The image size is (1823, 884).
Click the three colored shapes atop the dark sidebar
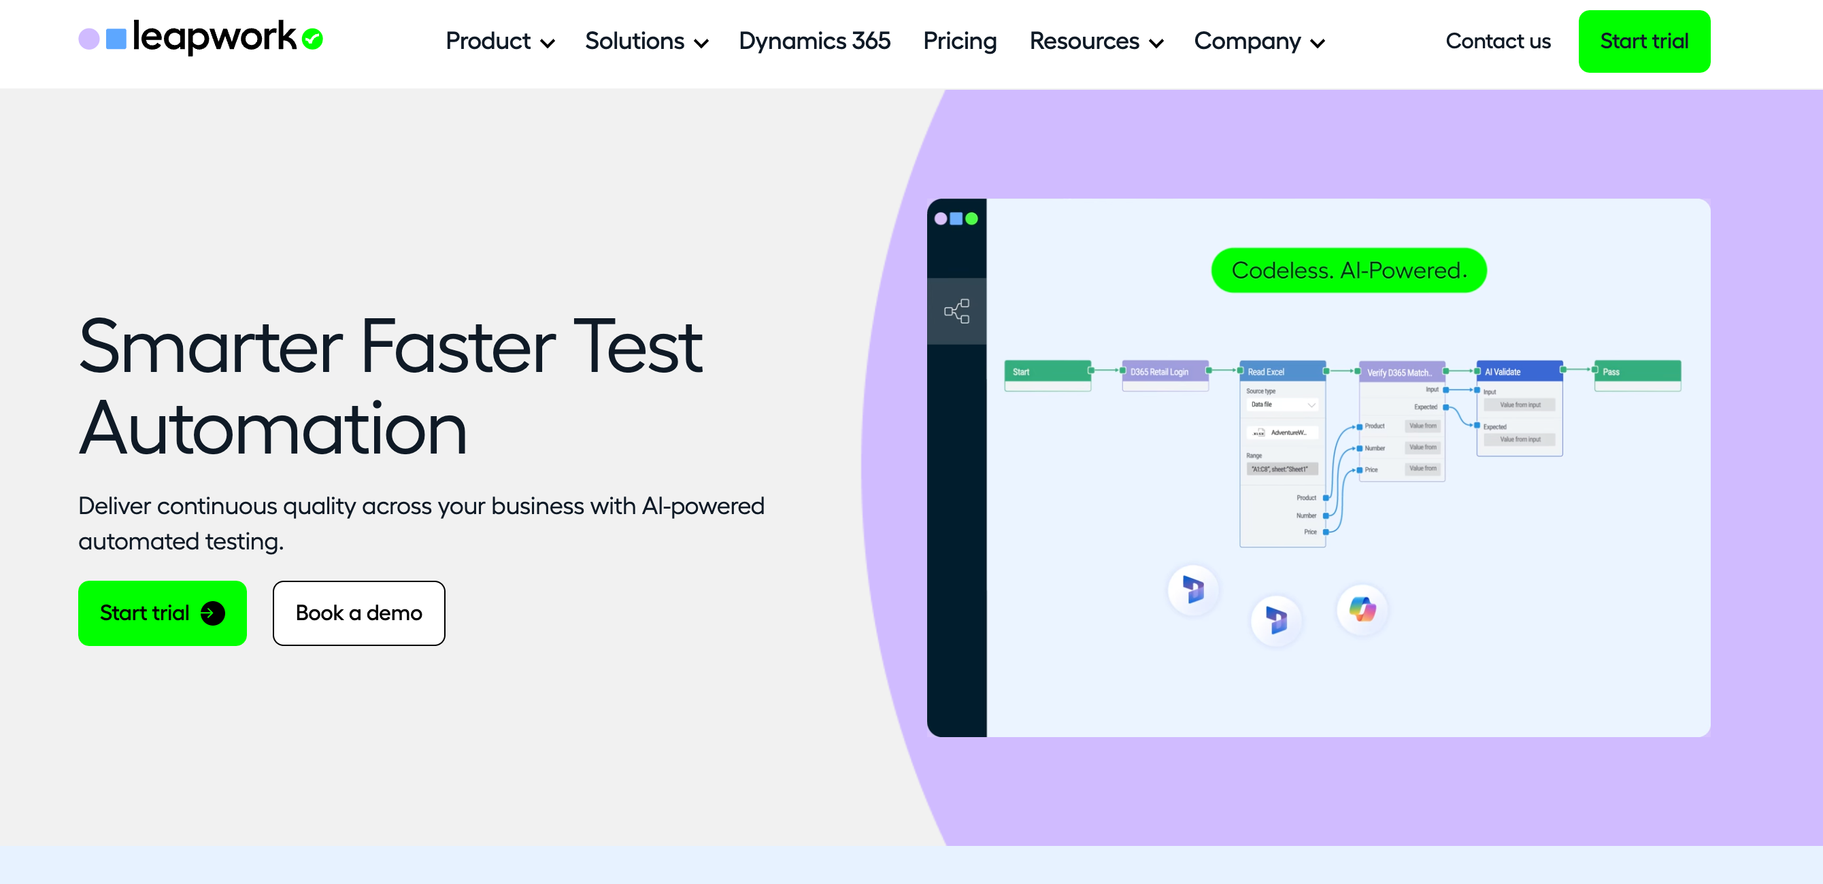(956, 218)
